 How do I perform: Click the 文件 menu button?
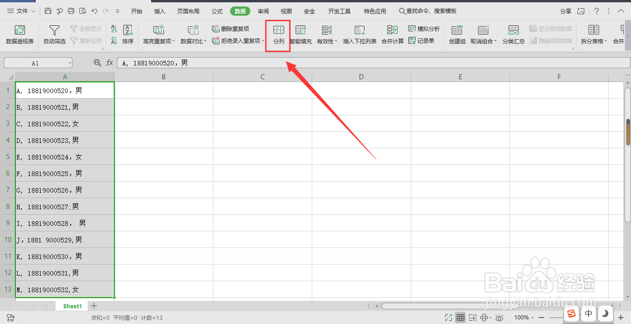click(22, 11)
